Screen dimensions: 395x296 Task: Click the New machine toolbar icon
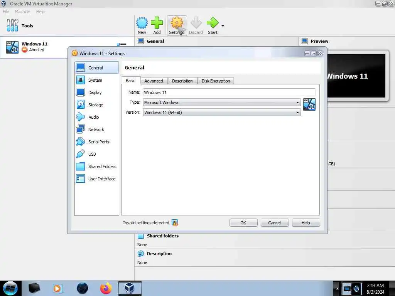tap(142, 25)
